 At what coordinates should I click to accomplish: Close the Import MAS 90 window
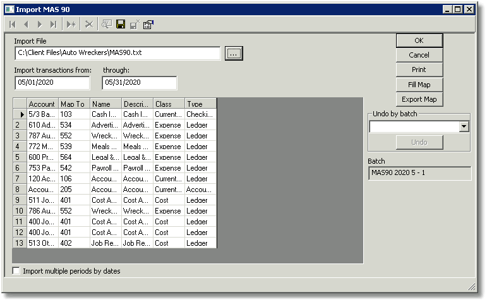(x=469, y=9)
